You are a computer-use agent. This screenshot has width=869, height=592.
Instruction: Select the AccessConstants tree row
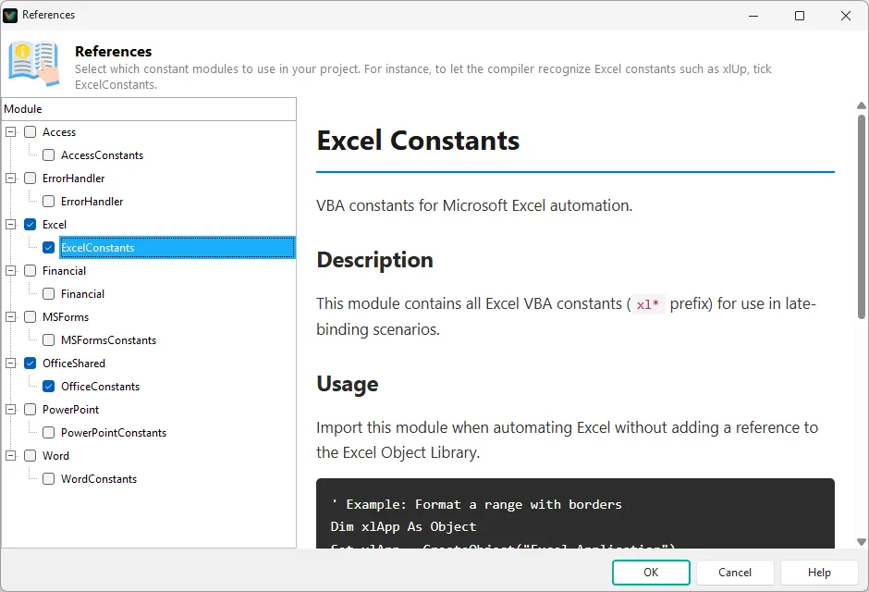tap(102, 155)
